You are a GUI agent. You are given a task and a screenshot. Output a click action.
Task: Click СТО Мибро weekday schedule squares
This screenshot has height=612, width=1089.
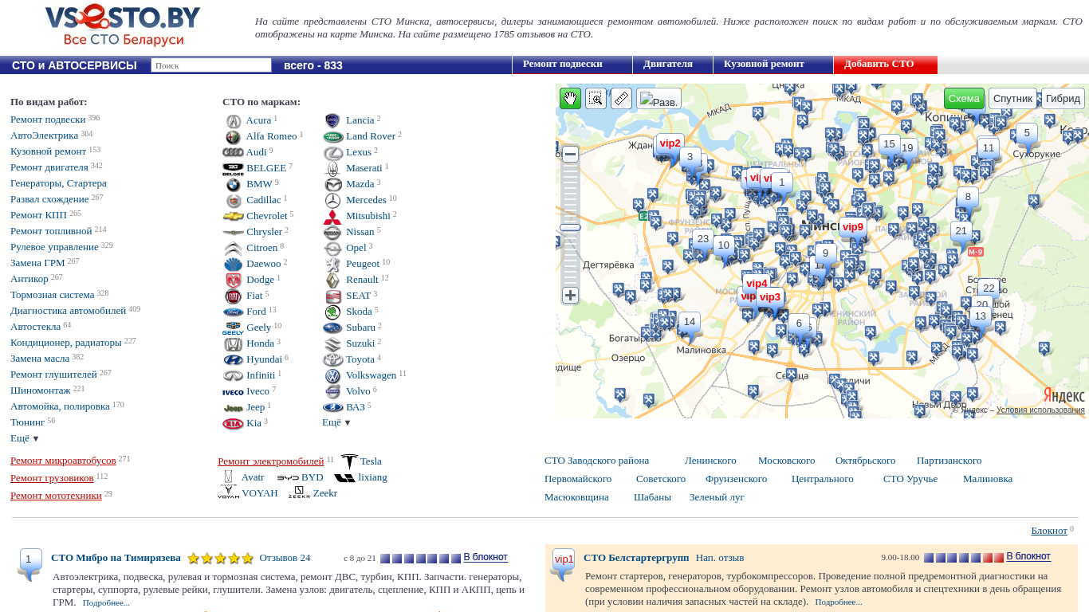(420, 559)
